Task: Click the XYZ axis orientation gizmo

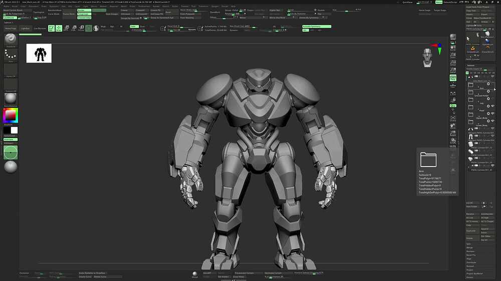Action: [437, 48]
